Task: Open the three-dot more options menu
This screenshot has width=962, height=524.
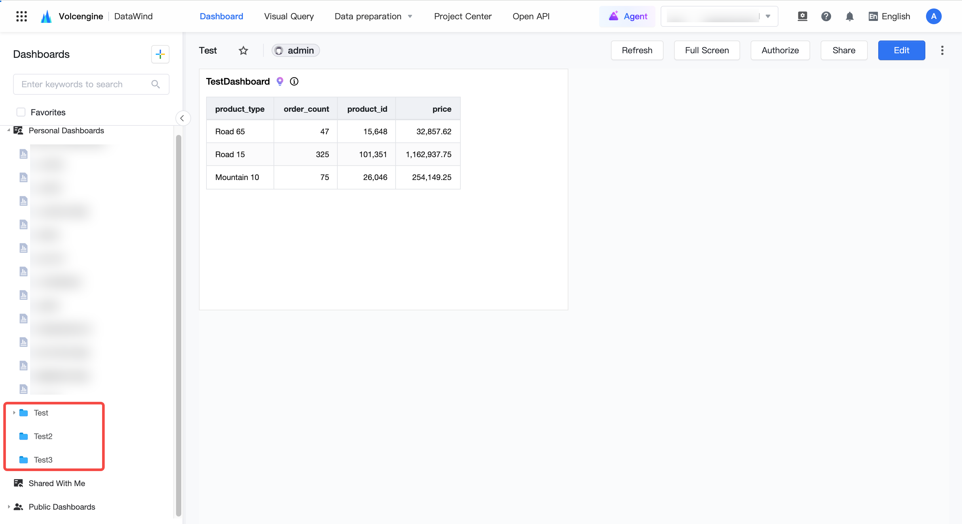Action: click(942, 50)
